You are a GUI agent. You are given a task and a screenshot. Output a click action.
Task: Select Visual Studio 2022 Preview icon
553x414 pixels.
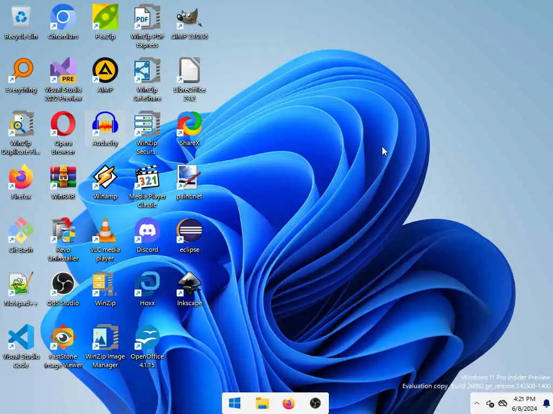63,80
